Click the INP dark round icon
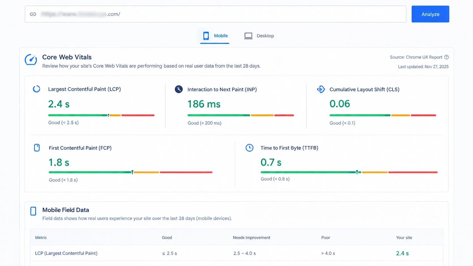This screenshot has height=266, width=473. pos(179,89)
